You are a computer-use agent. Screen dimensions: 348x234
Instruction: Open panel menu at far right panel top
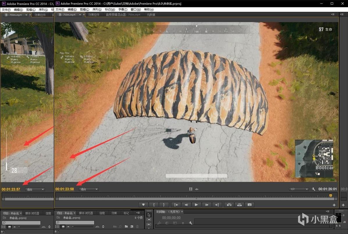(x=342, y=14)
